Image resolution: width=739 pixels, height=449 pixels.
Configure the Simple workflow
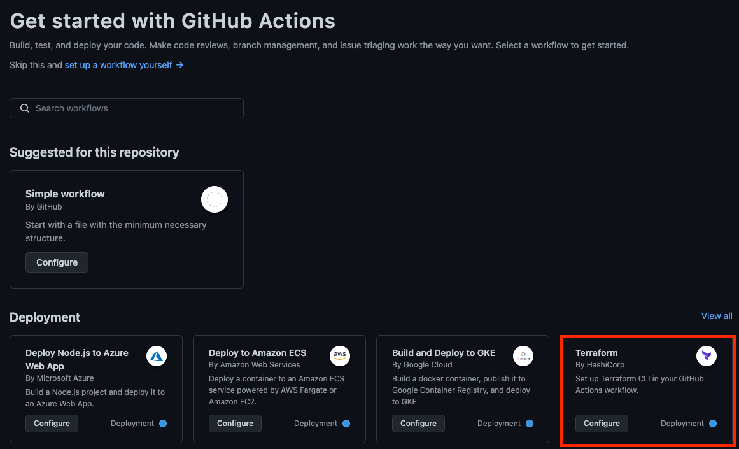[57, 262]
